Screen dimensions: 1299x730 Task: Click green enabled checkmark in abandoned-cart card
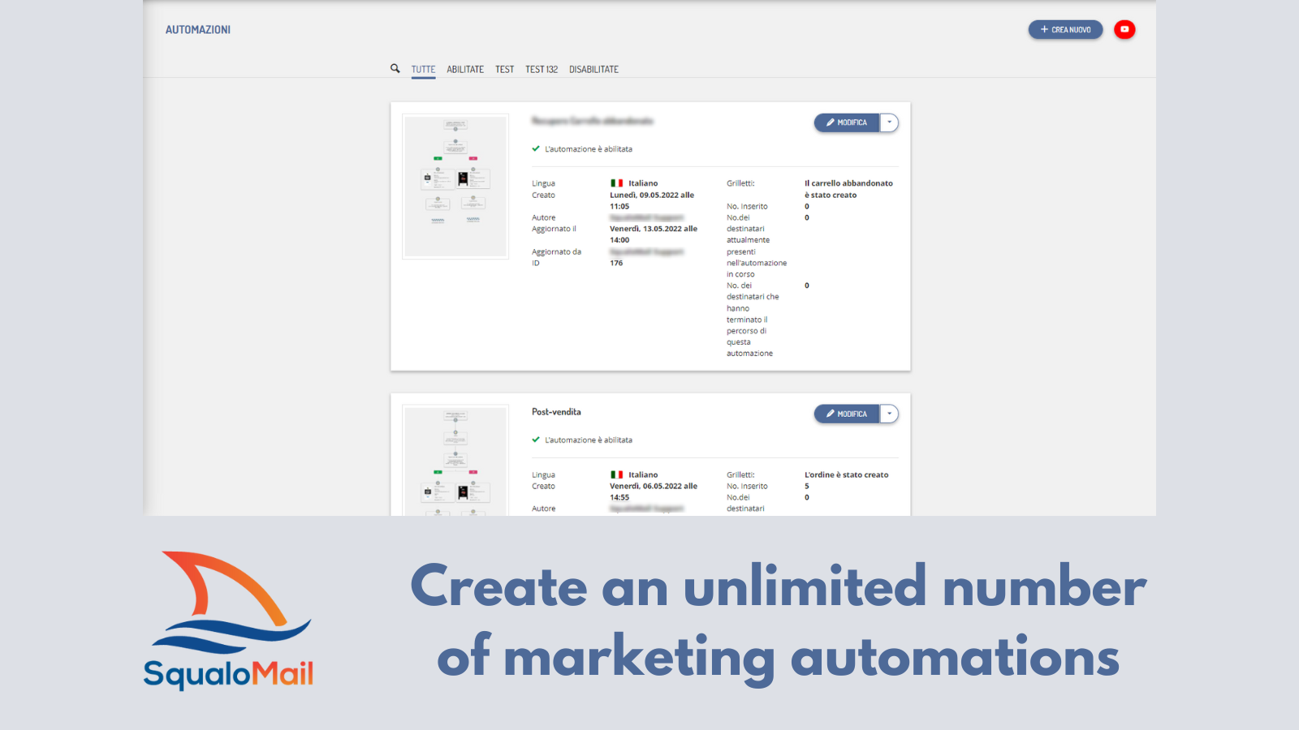click(x=536, y=148)
